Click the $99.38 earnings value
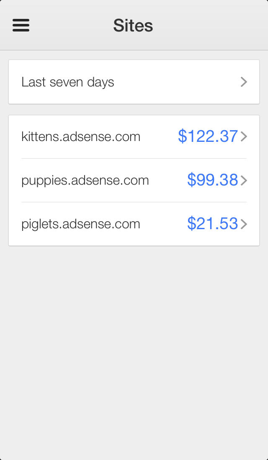Screen dimensions: 268x460 point(212,180)
